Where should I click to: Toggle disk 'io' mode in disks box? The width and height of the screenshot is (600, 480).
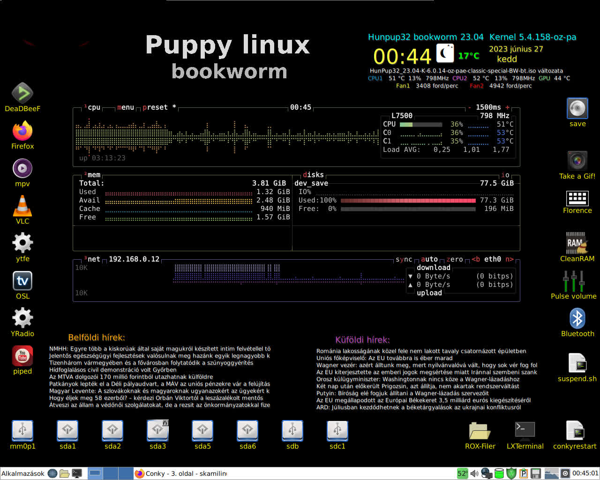505,175
